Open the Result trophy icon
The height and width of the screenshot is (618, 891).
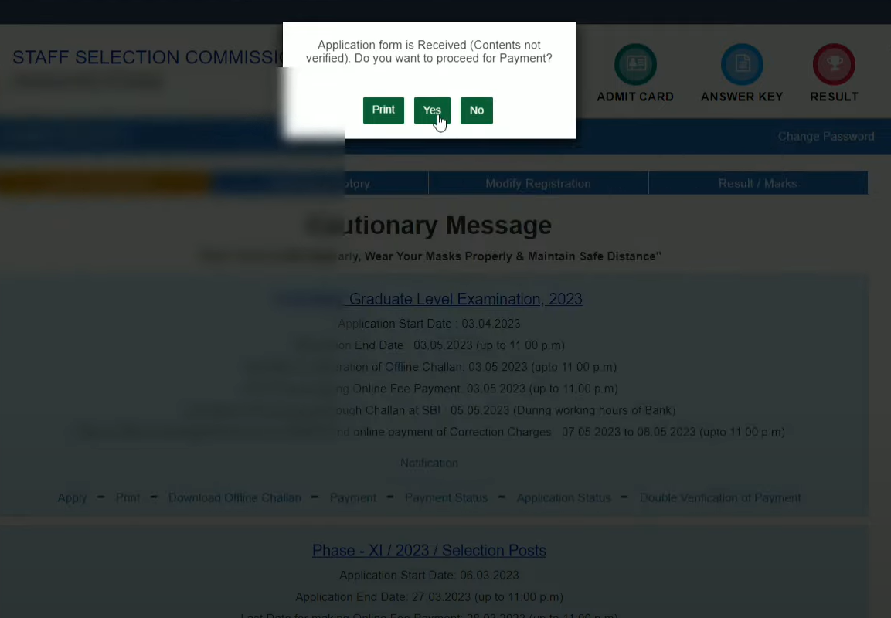[x=834, y=64]
